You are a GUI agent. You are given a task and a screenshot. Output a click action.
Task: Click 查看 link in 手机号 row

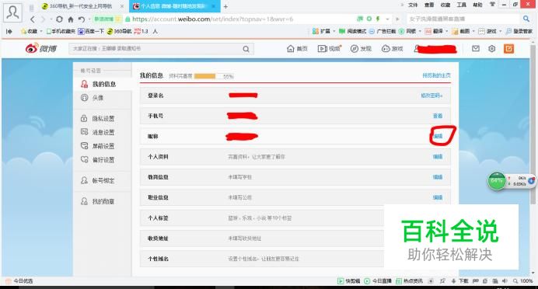coord(438,116)
